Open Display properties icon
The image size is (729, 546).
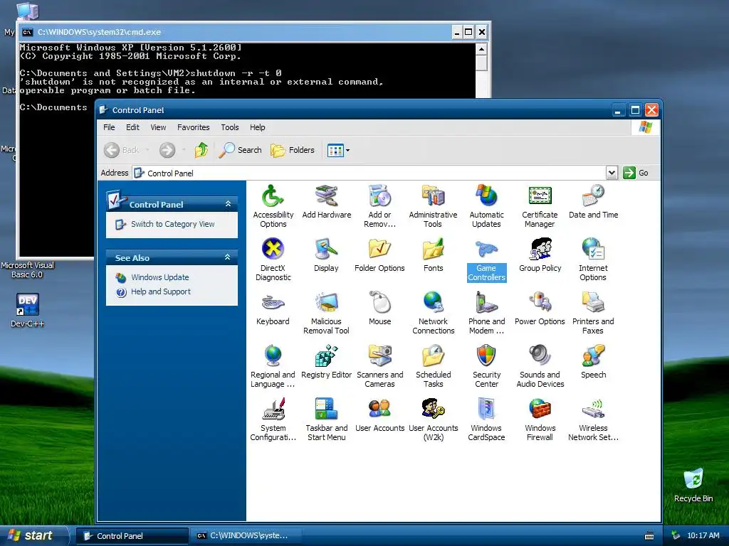[326, 255]
